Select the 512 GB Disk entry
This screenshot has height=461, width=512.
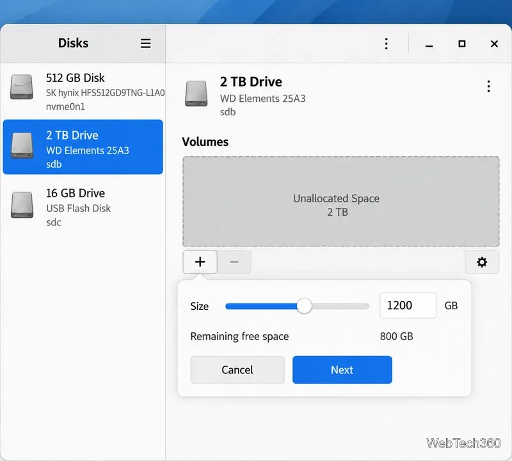click(83, 92)
